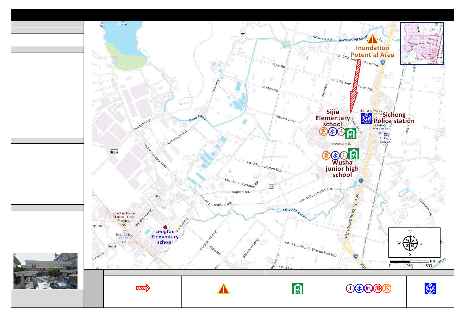Click the legend's brown 土 symbol

(350, 288)
